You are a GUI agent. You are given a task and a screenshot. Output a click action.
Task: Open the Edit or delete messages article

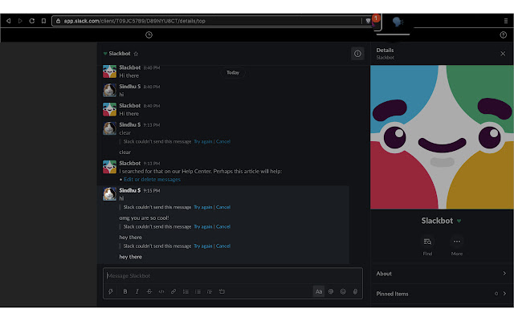tap(152, 180)
